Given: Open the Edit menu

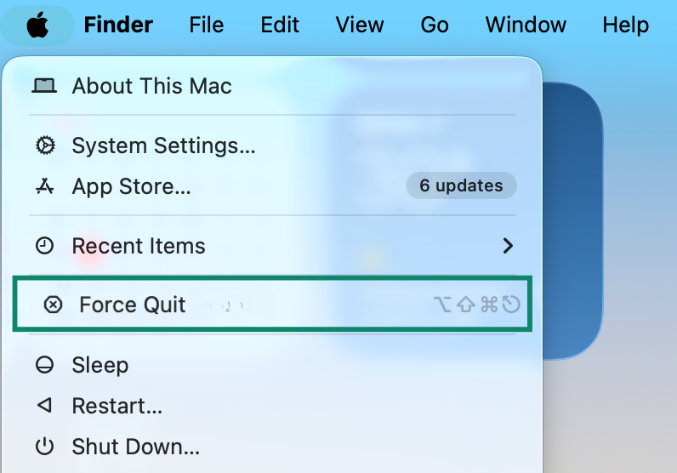Looking at the screenshot, I should (x=280, y=25).
